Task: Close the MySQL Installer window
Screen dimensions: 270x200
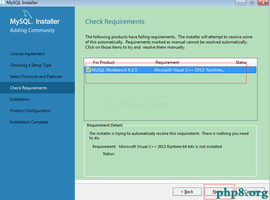Action: 263,2
